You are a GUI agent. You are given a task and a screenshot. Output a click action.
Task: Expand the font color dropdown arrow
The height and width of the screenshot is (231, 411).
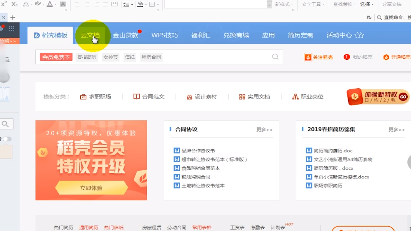click(55, 4)
